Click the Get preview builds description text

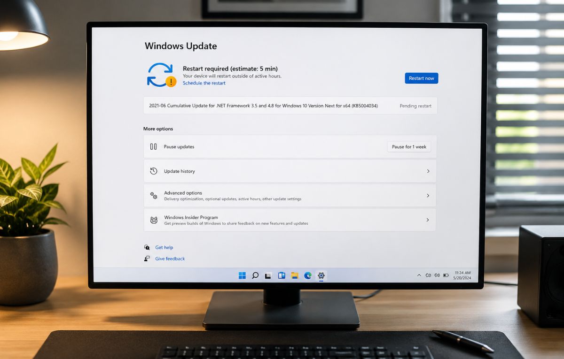(x=236, y=223)
